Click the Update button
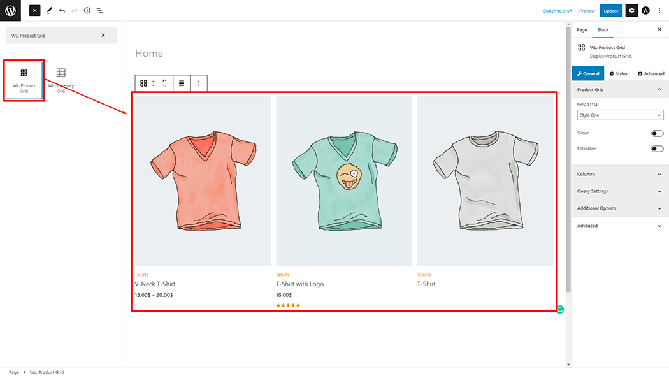669x376 pixels. tap(610, 11)
